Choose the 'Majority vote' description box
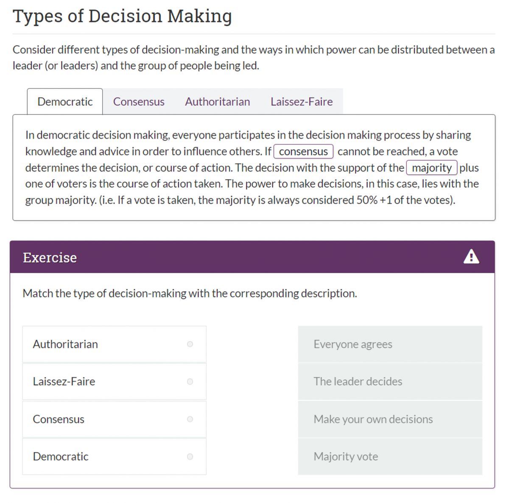 click(x=390, y=456)
